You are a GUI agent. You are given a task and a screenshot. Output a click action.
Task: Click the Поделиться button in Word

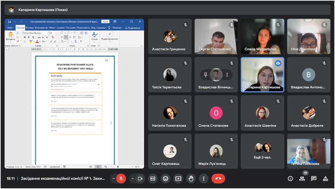(132, 28)
